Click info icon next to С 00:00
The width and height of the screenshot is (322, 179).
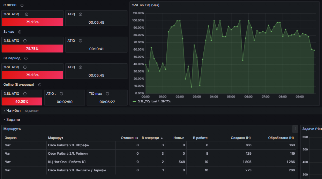click(x=22, y=5)
